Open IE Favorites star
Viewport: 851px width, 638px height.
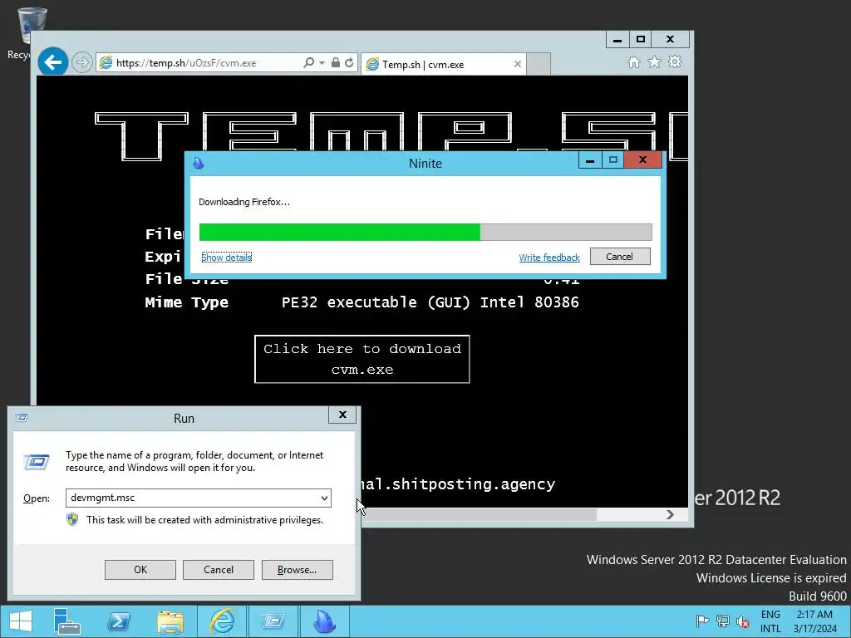point(655,62)
